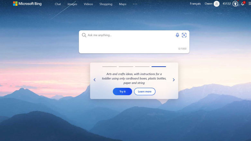
Task: Open visual search camera icon
Action: click(184, 35)
